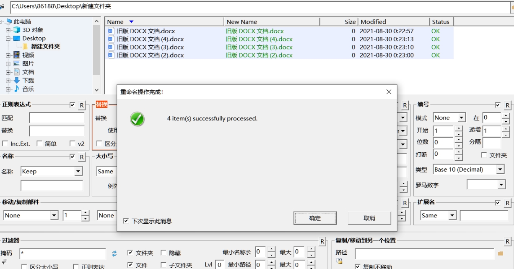Image resolution: width=514 pixels, height=269 pixels.
Task: Click the Desktop folder icon in tree
Action: (17, 38)
